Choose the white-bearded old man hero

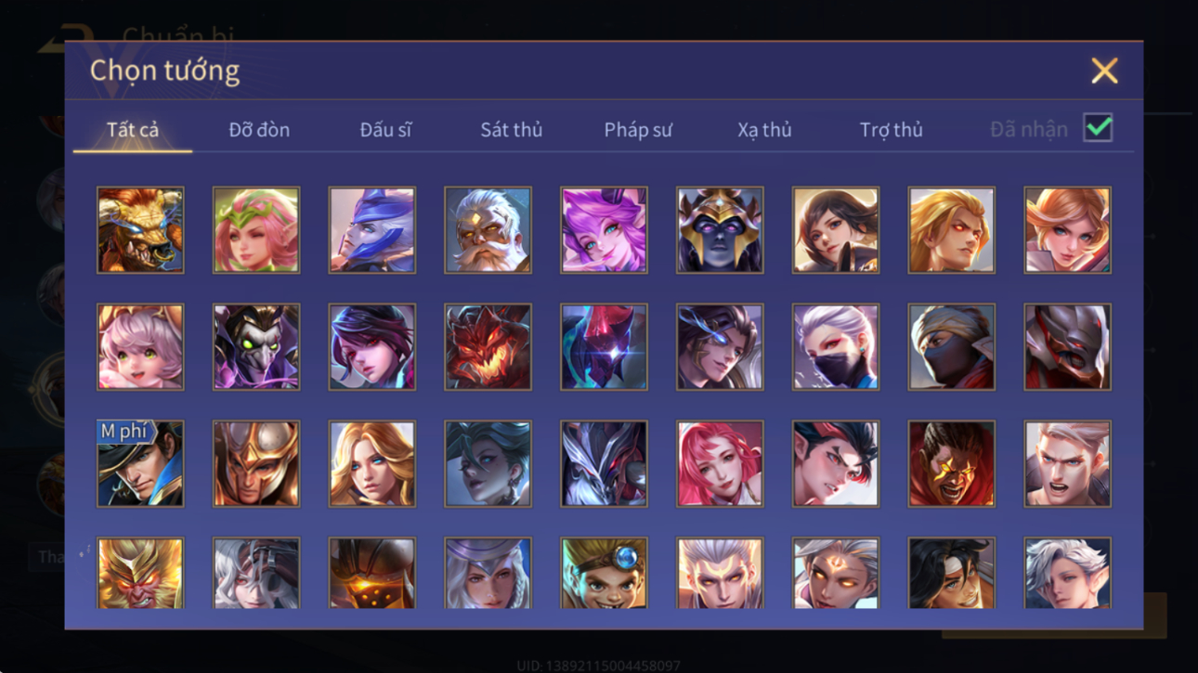(x=488, y=230)
